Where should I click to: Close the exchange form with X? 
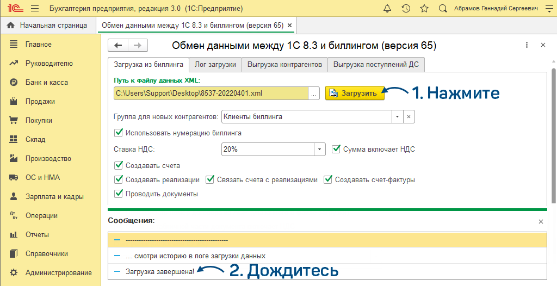tap(543, 45)
